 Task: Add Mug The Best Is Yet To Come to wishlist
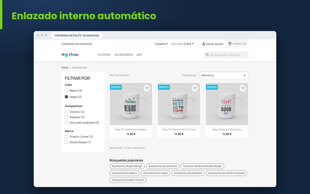[195, 88]
